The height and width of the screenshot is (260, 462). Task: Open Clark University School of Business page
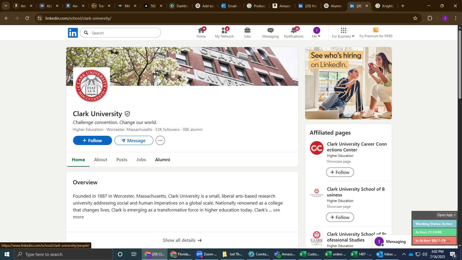[x=356, y=192]
